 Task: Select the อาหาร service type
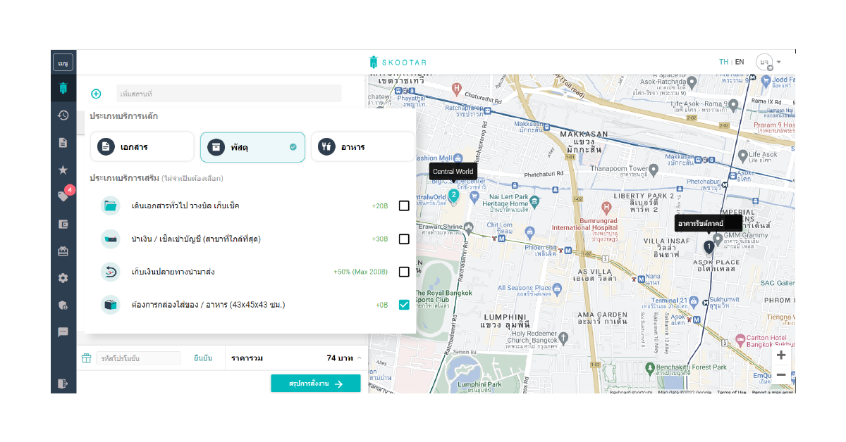[x=363, y=147]
